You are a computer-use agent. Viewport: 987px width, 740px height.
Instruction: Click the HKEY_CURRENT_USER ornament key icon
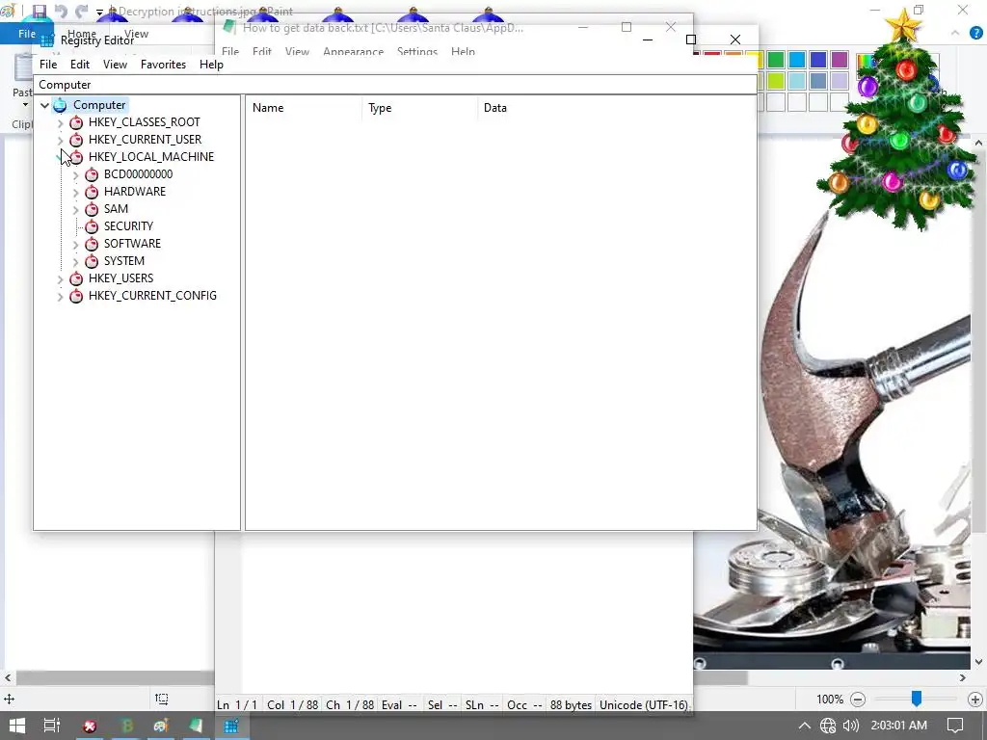pyautogui.click(x=76, y=140)
